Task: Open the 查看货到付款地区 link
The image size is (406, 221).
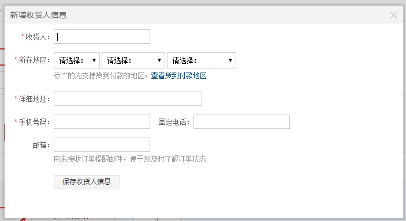Action: click(178, 75)
